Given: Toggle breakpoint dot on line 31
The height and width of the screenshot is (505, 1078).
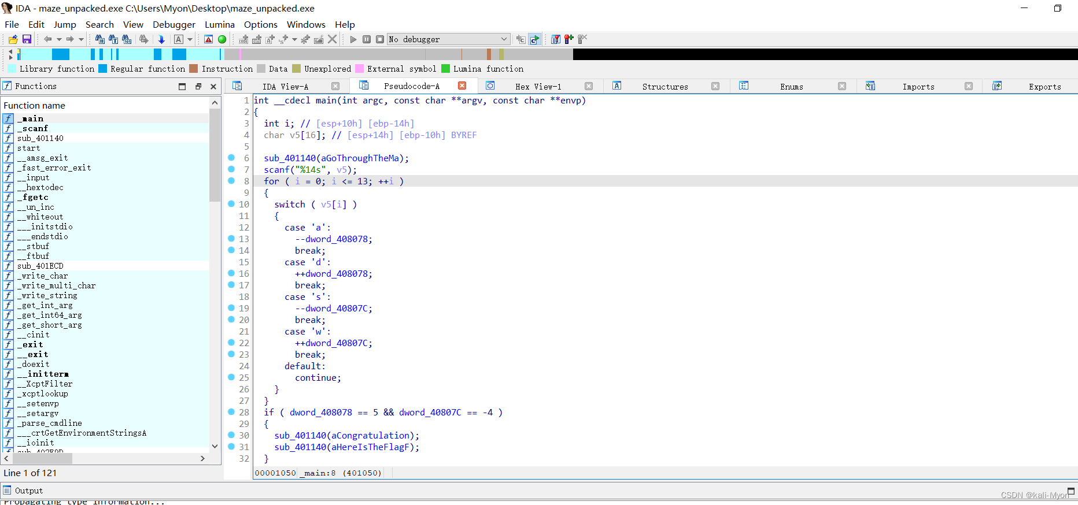Looking at the screenshot, I should pyautogui.click(x=231, y=447).
